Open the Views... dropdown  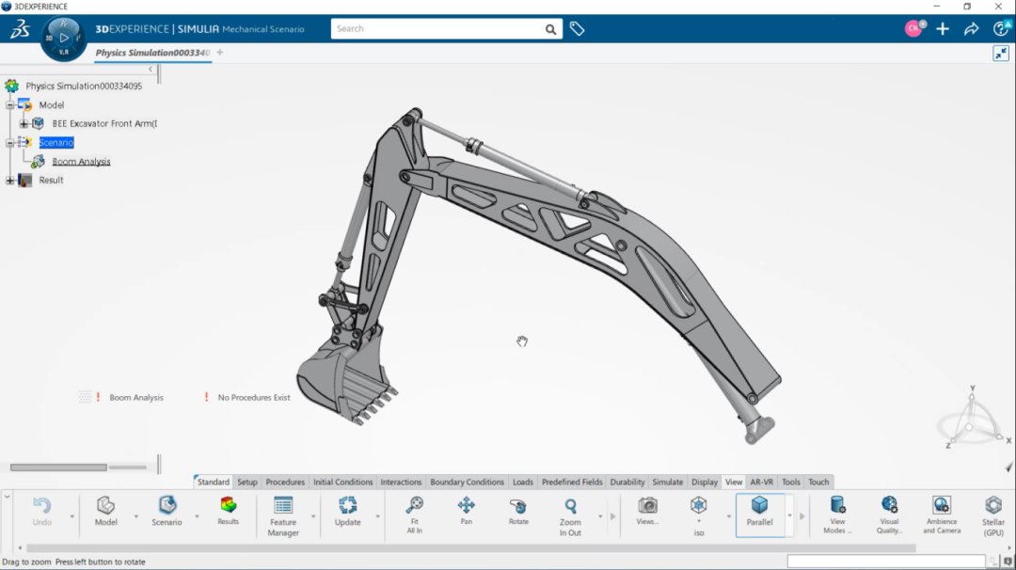coord(646,511)
